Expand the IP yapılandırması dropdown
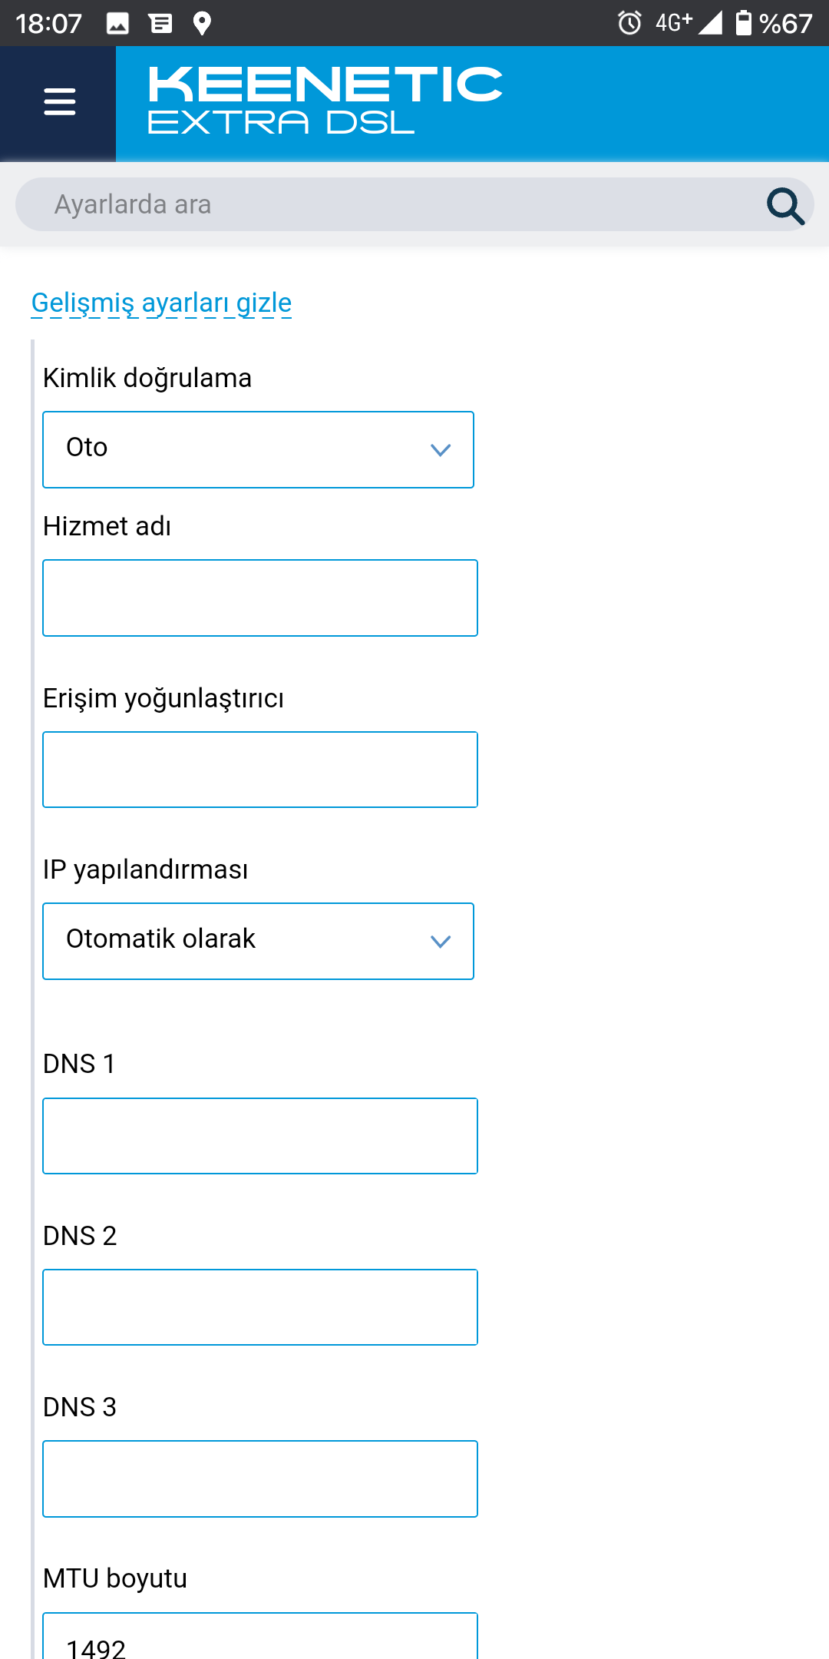The image size is (829, 1659). [258, 941]
